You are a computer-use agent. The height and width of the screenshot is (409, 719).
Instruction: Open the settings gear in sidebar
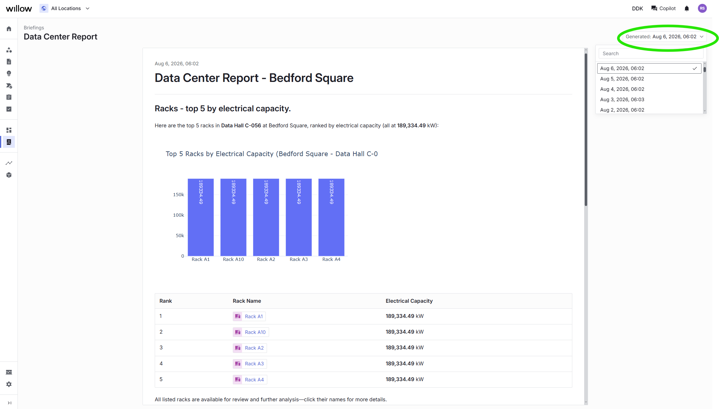tap(9, 384)
